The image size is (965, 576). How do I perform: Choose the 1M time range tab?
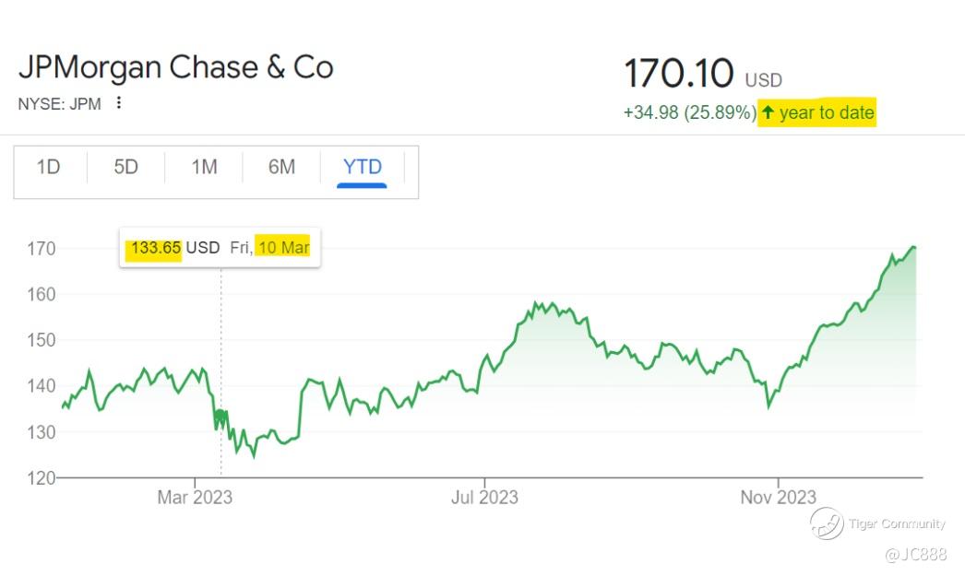(204, 167)
